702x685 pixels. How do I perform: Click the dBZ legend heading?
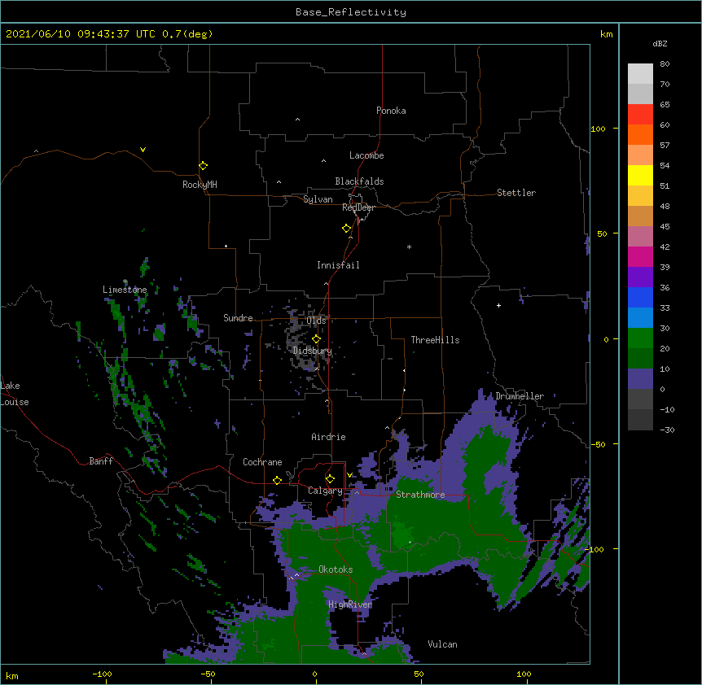point(660,44)
